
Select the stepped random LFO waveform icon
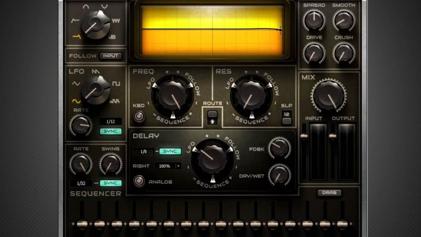pos(115,101)
